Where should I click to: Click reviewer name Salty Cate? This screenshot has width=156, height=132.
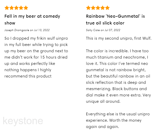93,30
